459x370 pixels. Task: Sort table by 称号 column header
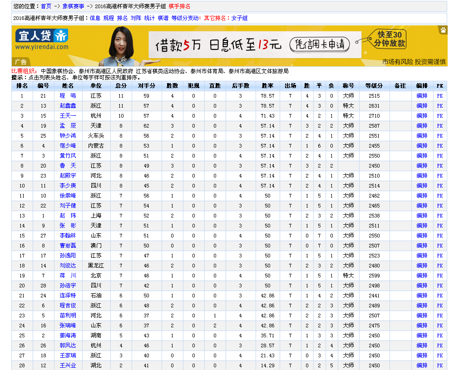(348, 86)
